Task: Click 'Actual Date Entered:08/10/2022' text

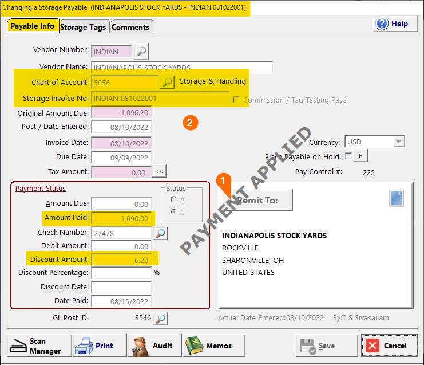Action: [x=271, y=317]
